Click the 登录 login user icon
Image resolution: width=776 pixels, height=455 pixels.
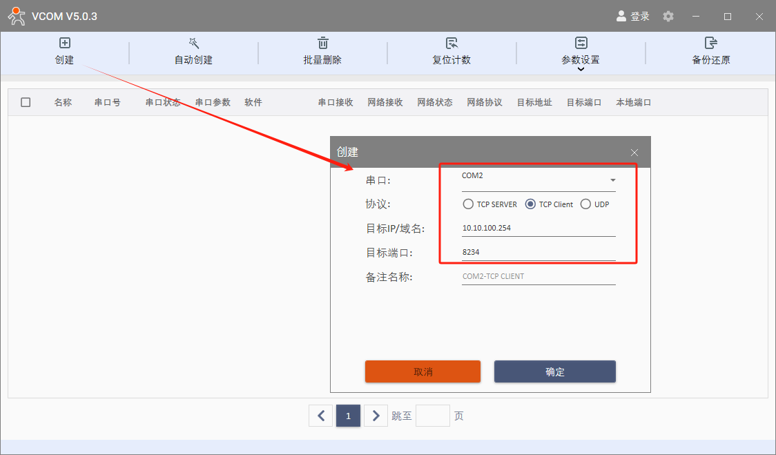point(621,16)
